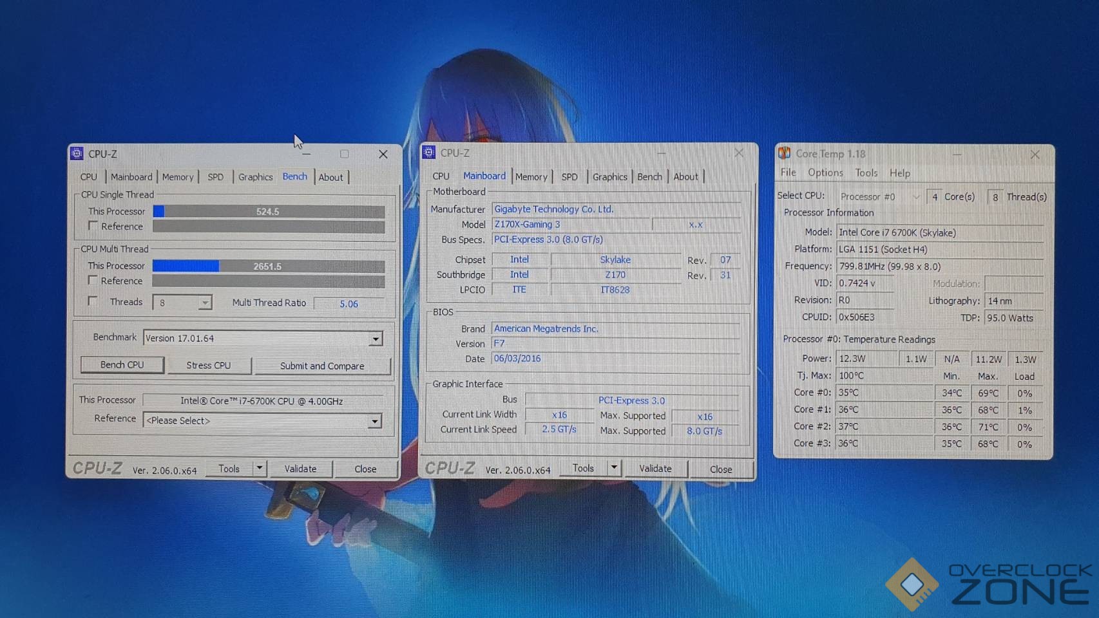Viewport: 1099px width, 618px height.
Task: Enable the Reference checkbox under CPU Multi Thread
Action: point(93,281)
